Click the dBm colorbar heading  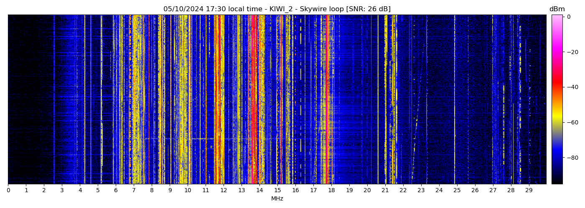[557, 9]
